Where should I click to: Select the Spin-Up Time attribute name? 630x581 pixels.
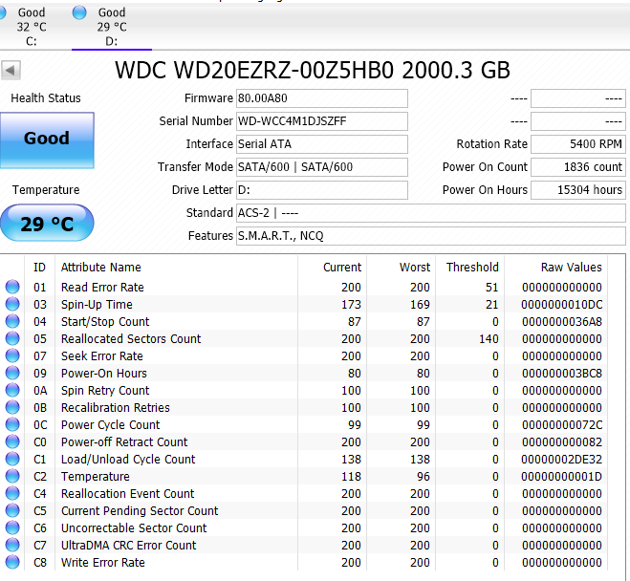pos(97,305)
